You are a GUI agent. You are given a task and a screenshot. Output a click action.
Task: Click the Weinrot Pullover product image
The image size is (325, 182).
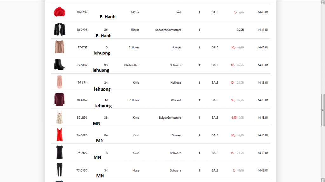pos(59,100)
